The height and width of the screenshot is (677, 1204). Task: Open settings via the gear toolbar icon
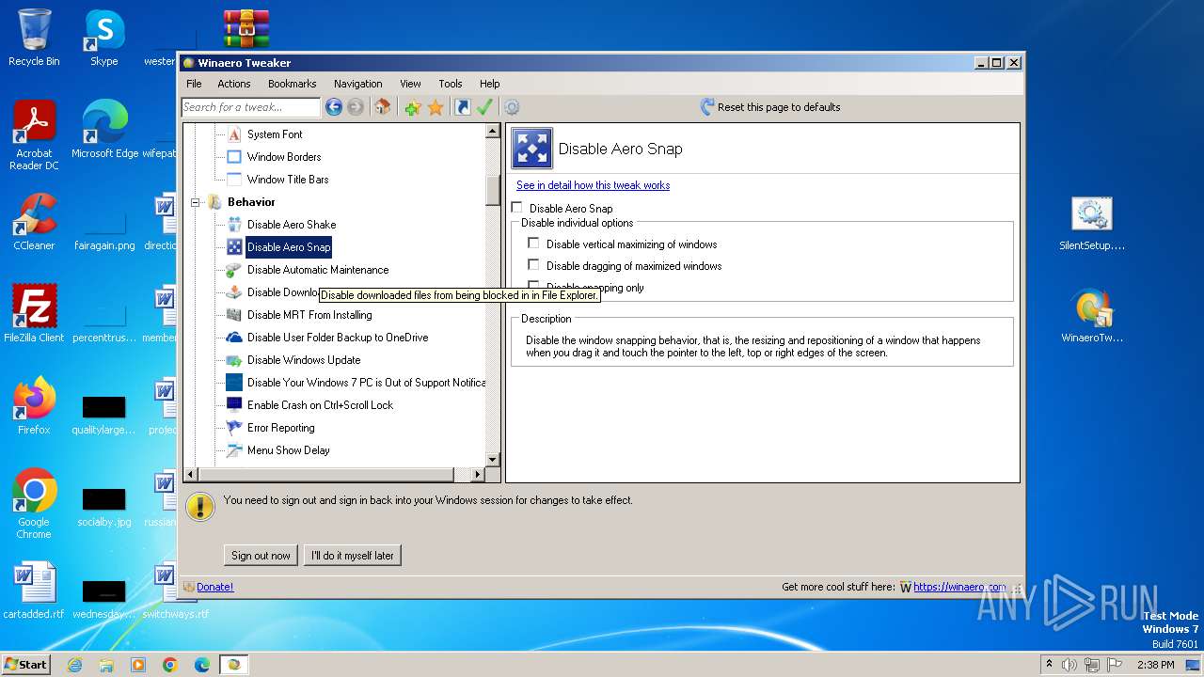512,107
